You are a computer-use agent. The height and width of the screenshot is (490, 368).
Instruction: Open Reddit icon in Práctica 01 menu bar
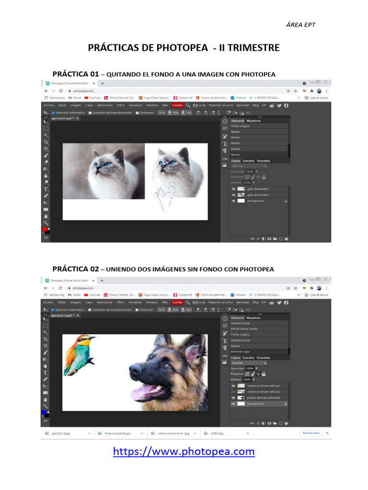(x=272, y=106)
